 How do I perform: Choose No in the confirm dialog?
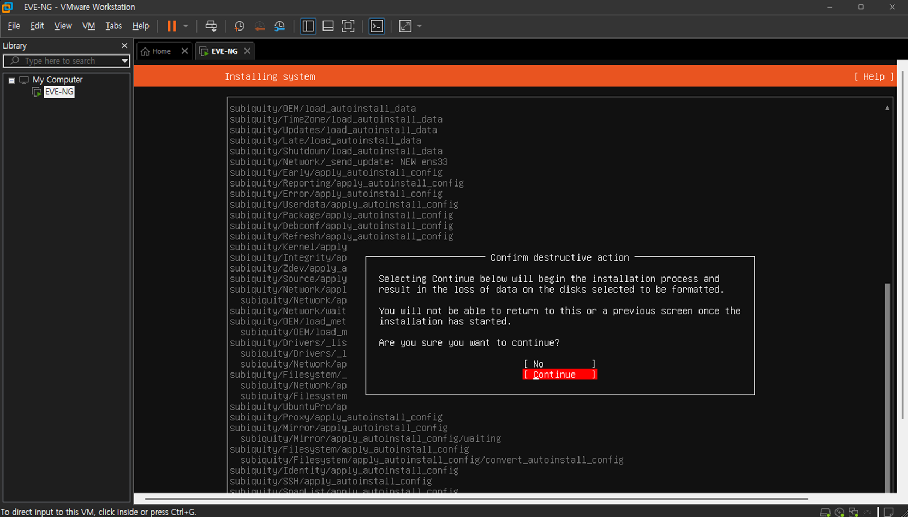point(559,364)
